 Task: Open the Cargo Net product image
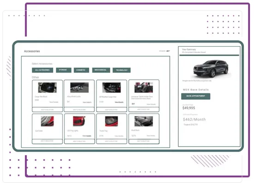(x=47, y=87)
